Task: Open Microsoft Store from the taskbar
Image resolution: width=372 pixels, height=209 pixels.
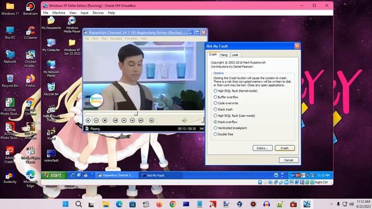Action: click(133, 204)
